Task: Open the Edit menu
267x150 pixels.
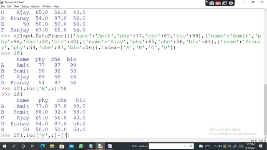Action: pos(9,6)
